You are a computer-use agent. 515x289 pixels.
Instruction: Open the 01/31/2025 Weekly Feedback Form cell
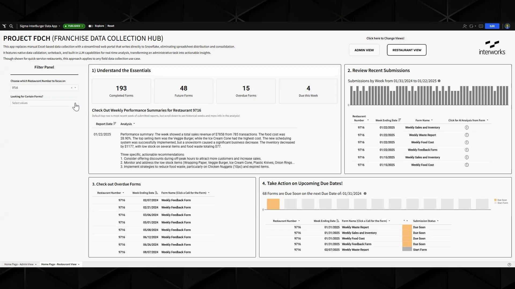click(356, 244)
